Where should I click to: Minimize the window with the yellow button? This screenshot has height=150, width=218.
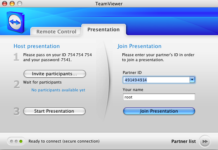tap(12, 4)
